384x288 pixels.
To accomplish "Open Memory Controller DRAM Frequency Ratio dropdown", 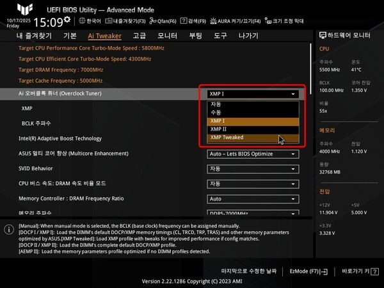I will pos(253,199).
